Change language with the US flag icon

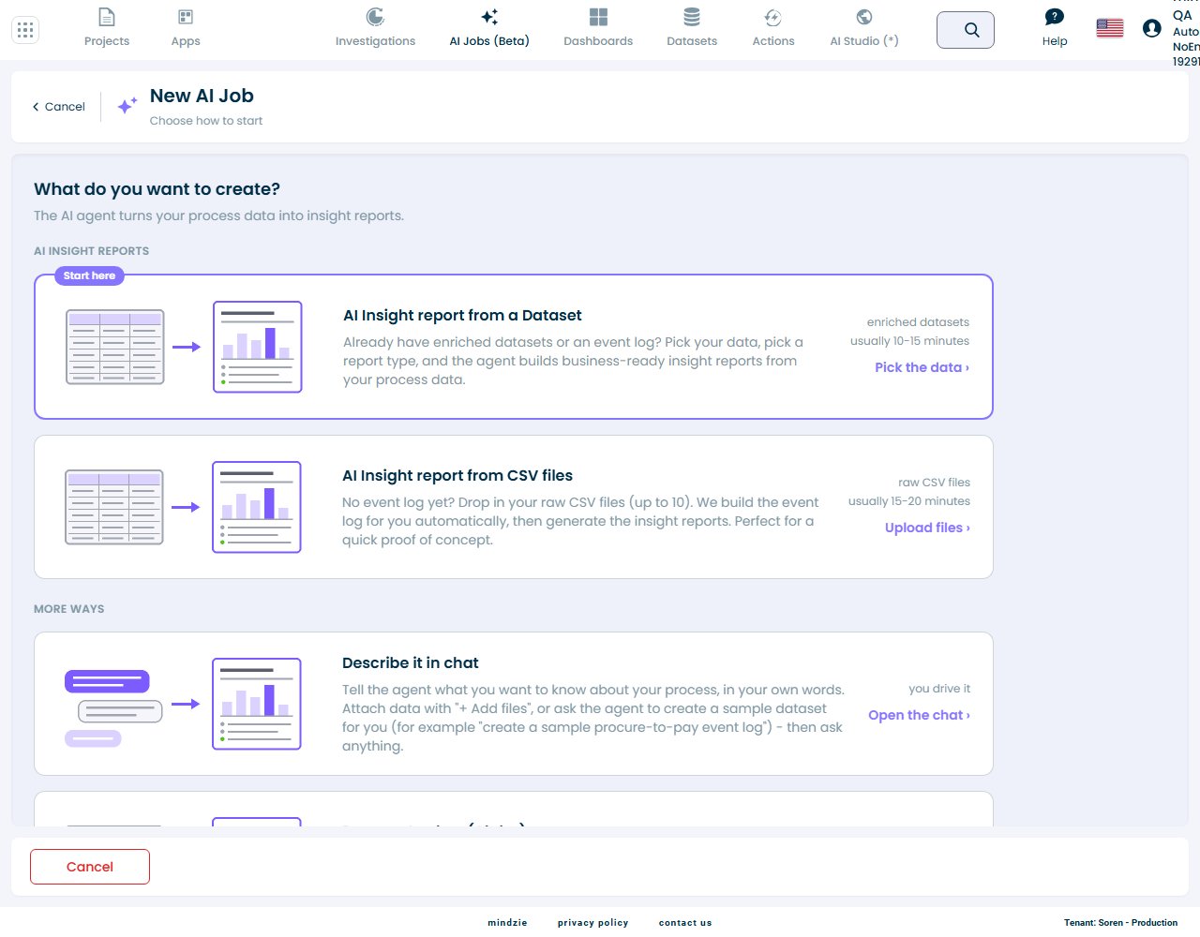[1110, 28]
